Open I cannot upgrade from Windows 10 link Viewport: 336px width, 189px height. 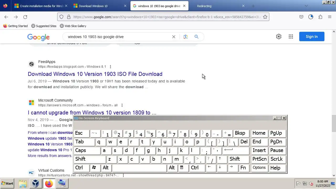click(x=92, y=113)
